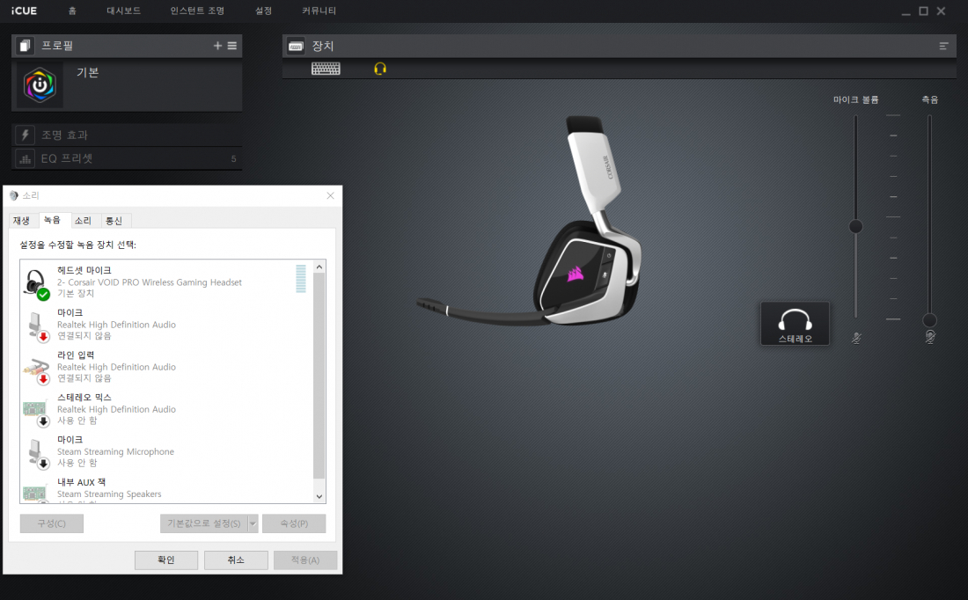Click the 기본 profile RGB logo
Viewport: 968px width, 600px height.
tap(40, 85)
